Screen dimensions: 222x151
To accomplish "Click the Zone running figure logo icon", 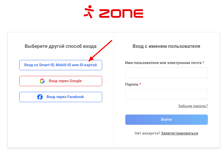I will click(89, 12).
